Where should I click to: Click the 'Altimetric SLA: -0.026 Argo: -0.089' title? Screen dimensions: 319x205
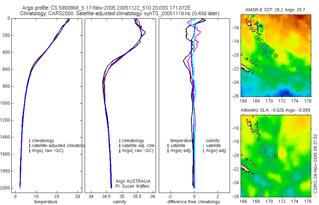(x=275, y=110)
